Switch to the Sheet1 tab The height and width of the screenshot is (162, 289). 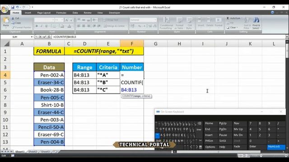pyautogui.click(x=20, y=152)
